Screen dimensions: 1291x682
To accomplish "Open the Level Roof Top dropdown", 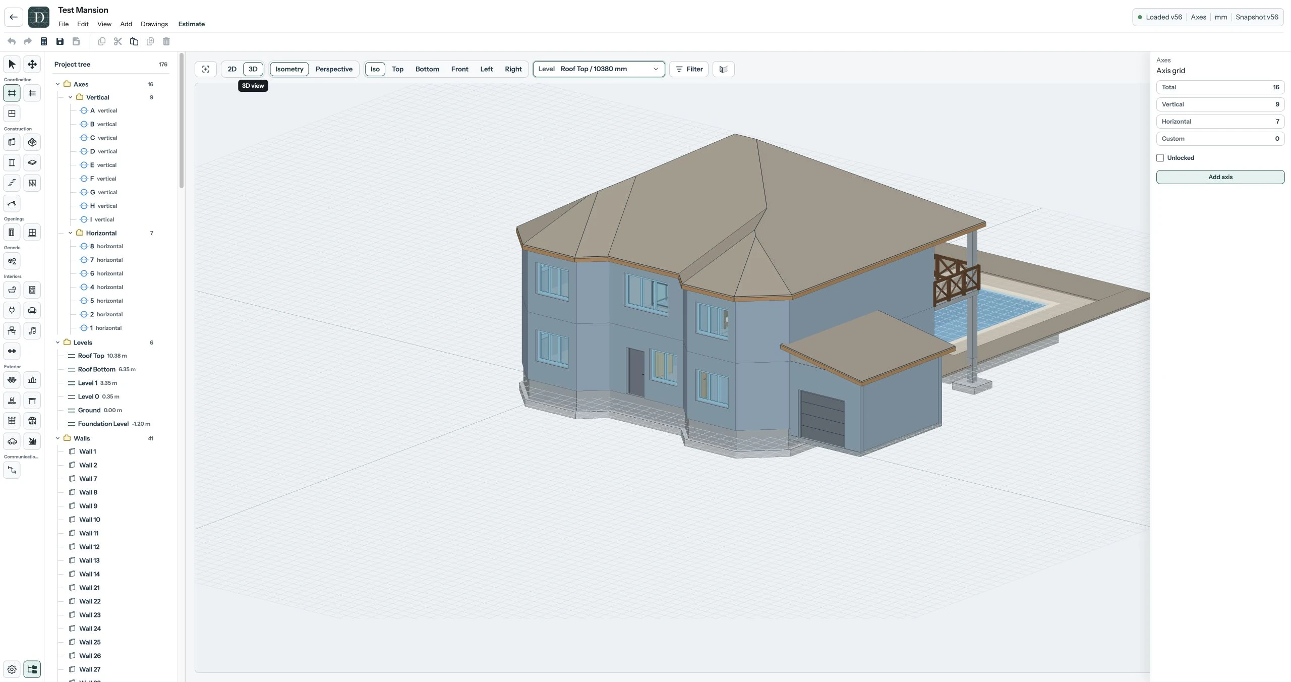I will pos(599,69).
